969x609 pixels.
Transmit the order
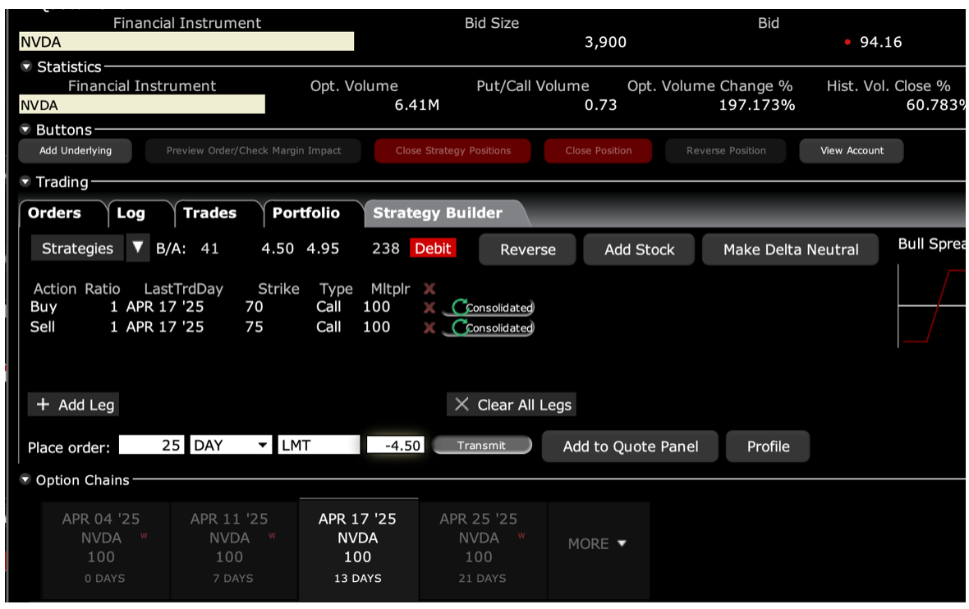[x=482, y=446]
